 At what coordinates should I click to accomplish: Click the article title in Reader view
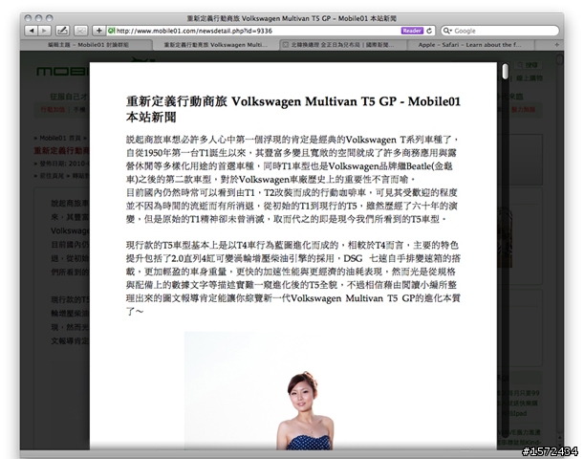pos(293,109)
